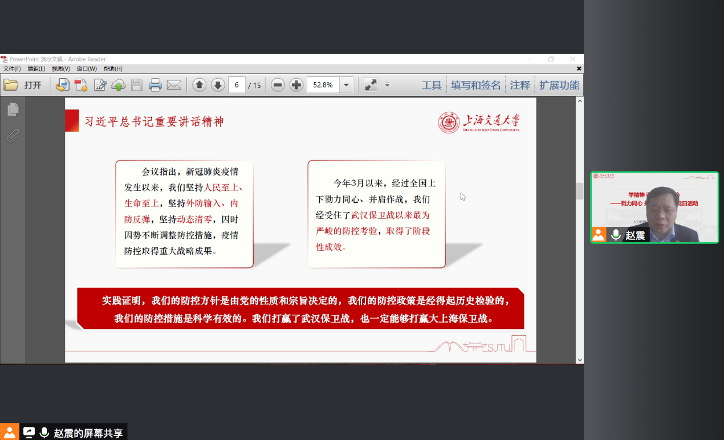This screenshot has height=440, width=724.
Task: Open the 帮助(H) menu
Action: [x=113, y=69]
